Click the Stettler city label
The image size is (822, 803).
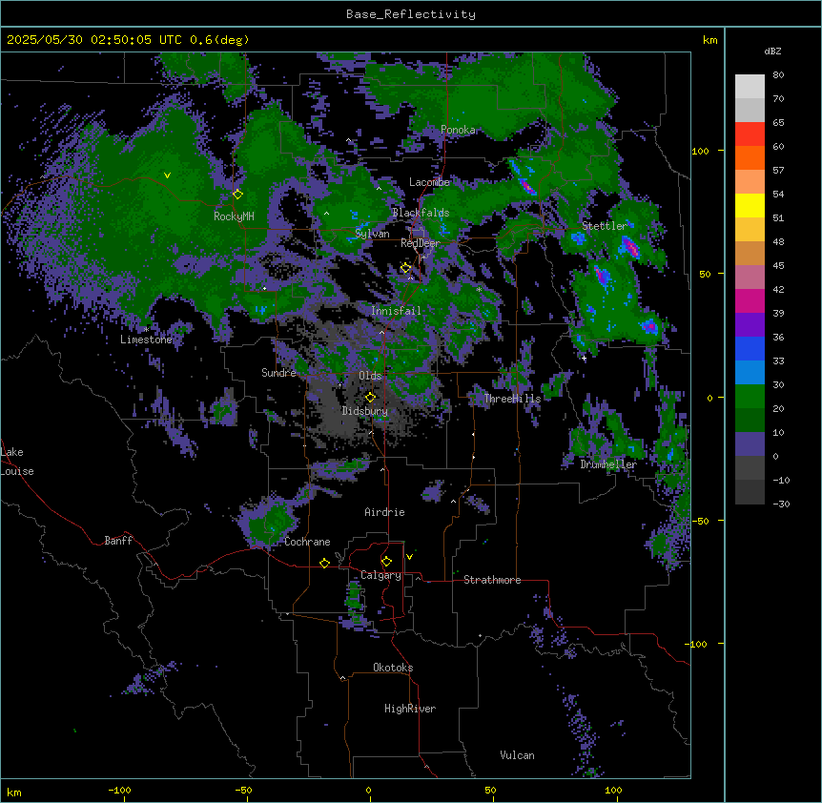(605, 226)
